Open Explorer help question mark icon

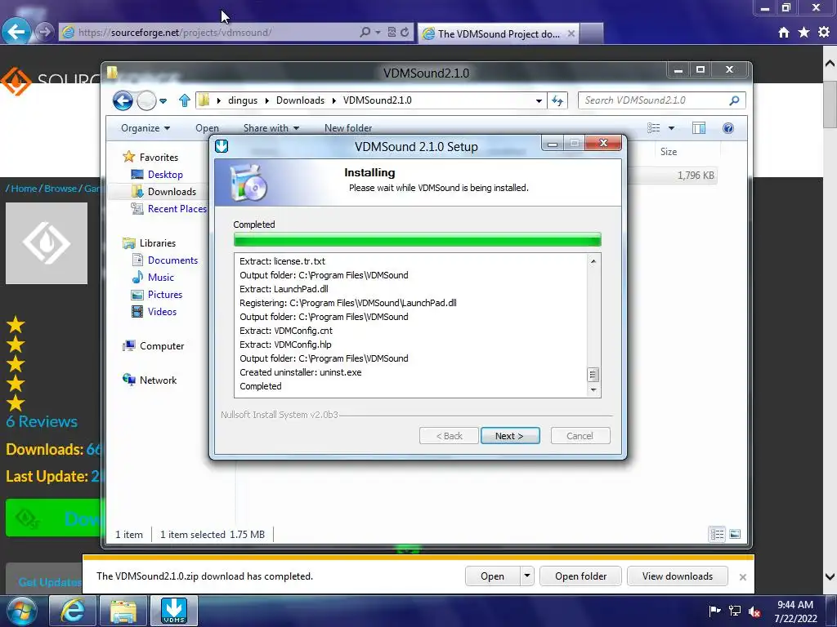[x=728, y=128]
